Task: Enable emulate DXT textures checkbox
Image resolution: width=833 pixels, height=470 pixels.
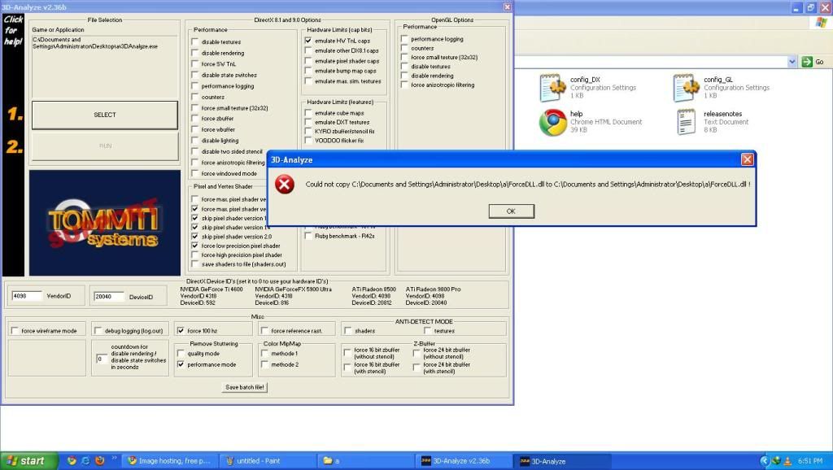Action: [308, 122]
